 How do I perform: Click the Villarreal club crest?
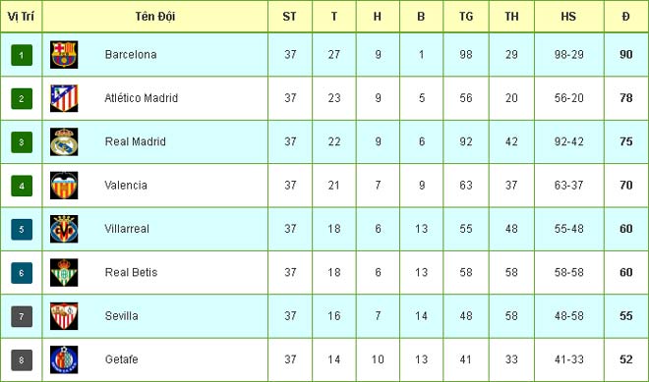click(64, 229)
